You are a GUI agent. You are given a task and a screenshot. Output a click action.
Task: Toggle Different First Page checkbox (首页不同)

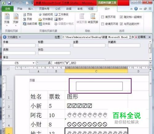click(x=103, y=17)
